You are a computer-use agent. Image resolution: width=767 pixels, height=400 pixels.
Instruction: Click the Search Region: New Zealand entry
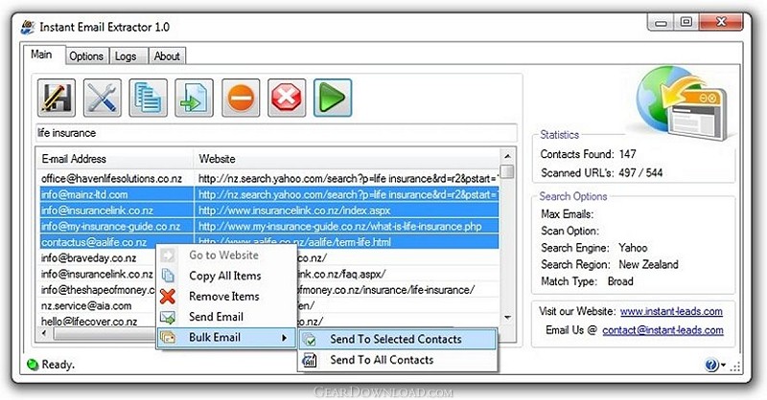coord(610,264)
